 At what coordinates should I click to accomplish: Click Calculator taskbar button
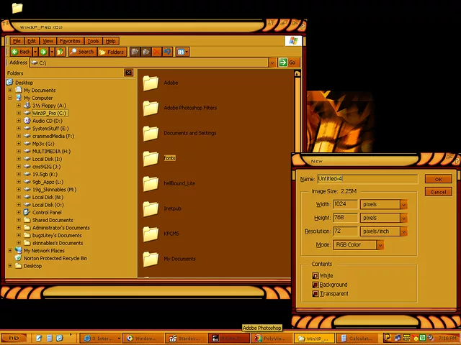pyautogui.click(x=357, y=339)
